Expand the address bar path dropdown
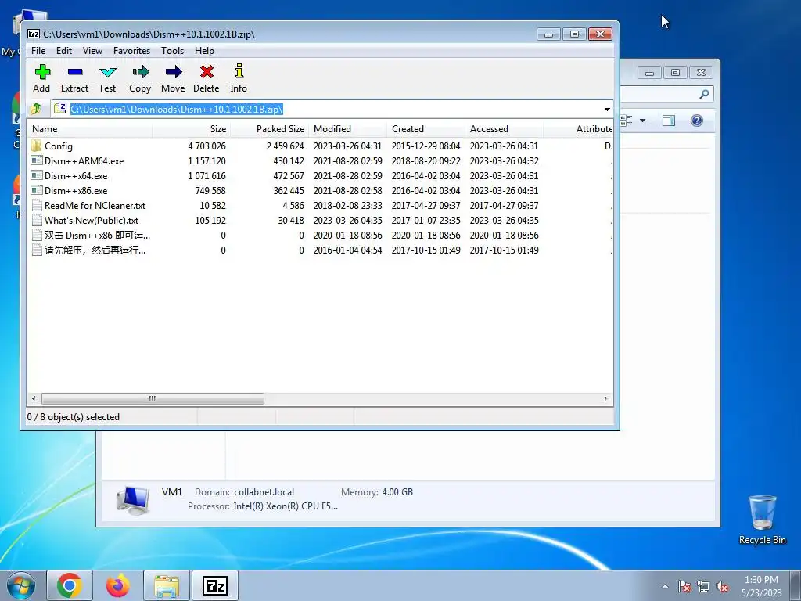The width and height of the screenshot is (801, 601). pos(607,110)
